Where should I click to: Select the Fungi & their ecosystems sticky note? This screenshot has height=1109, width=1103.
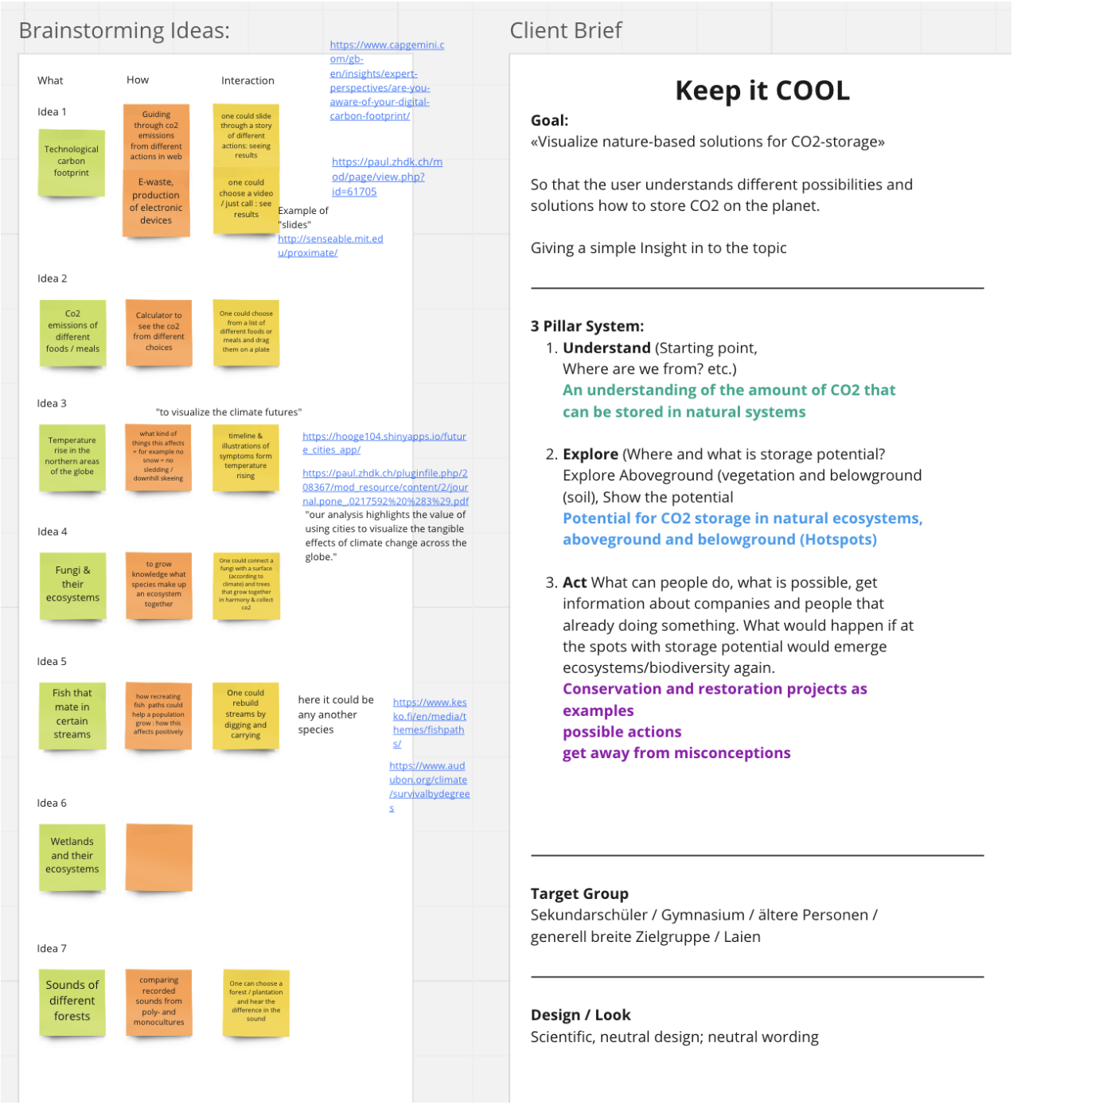[72, 586]
